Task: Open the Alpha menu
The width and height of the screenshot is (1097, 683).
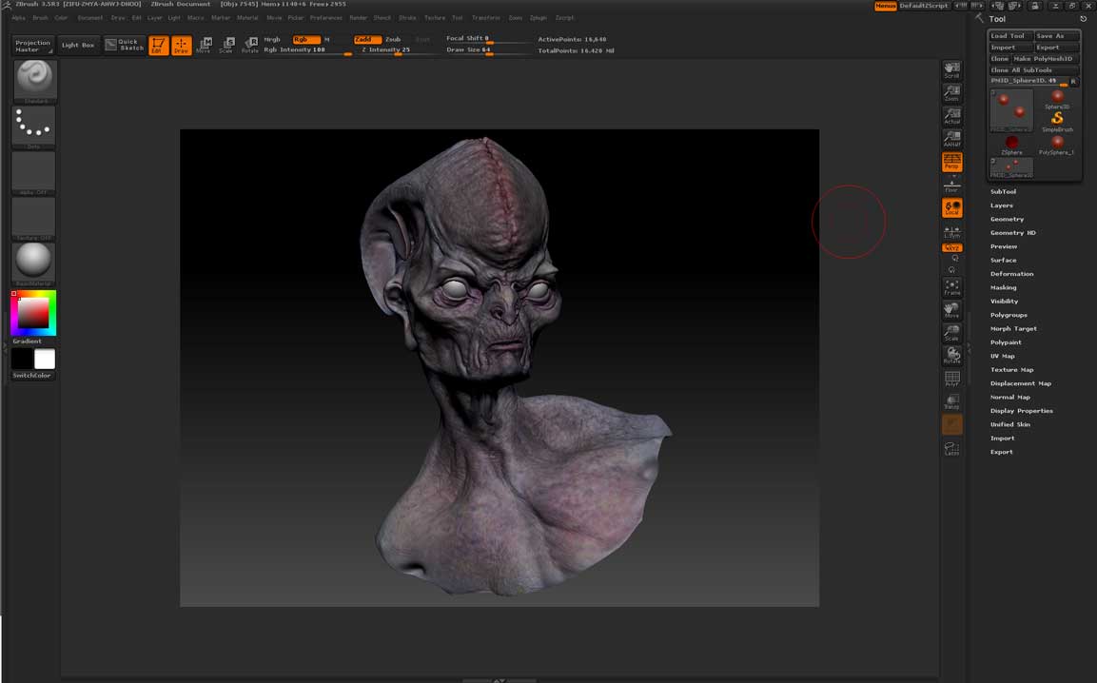Action: [18, 17]
